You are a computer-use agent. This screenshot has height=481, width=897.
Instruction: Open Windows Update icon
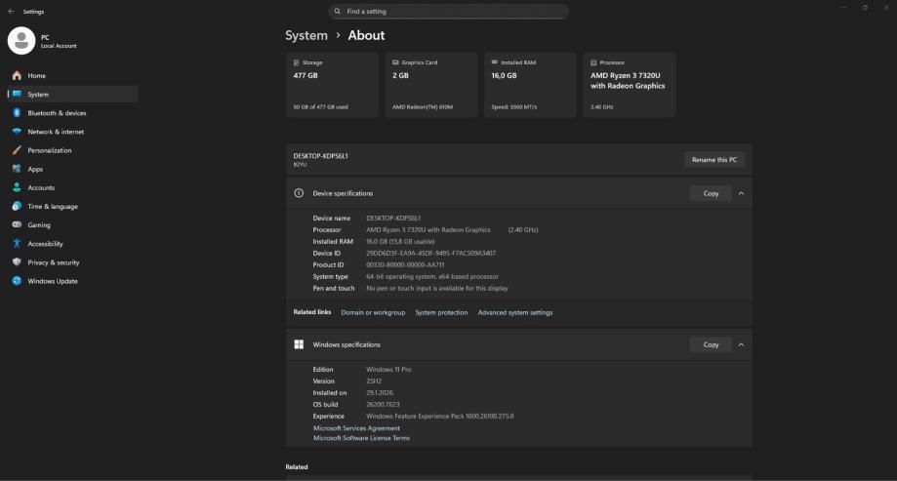[17, 281]
